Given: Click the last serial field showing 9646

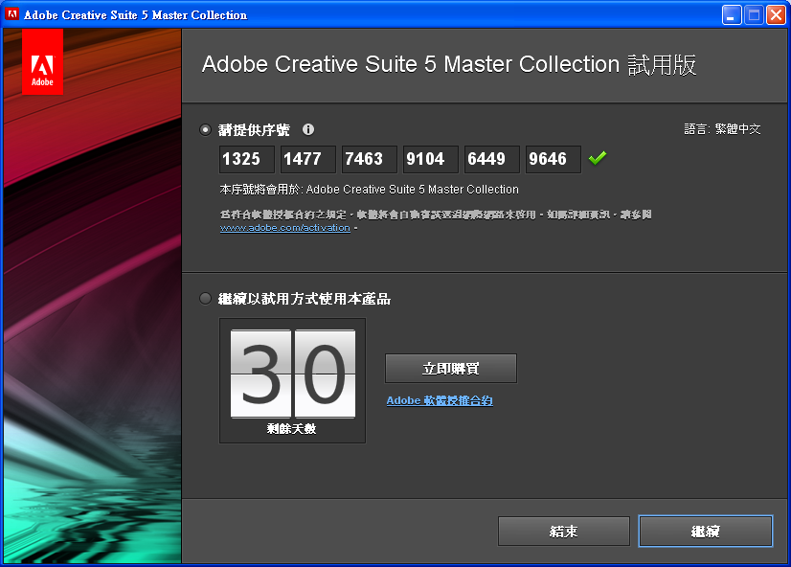Looking at the screenshot, I should point(553,159).
